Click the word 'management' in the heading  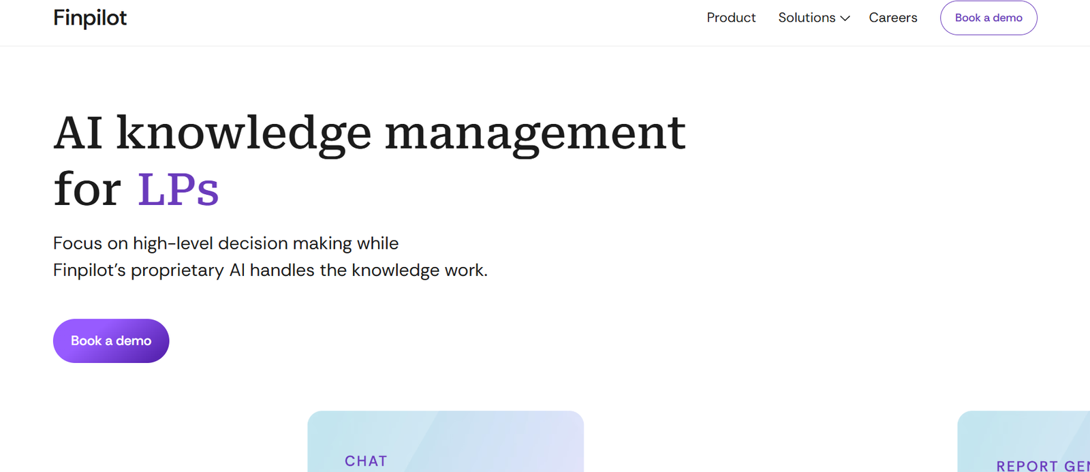tap(535, 133)
